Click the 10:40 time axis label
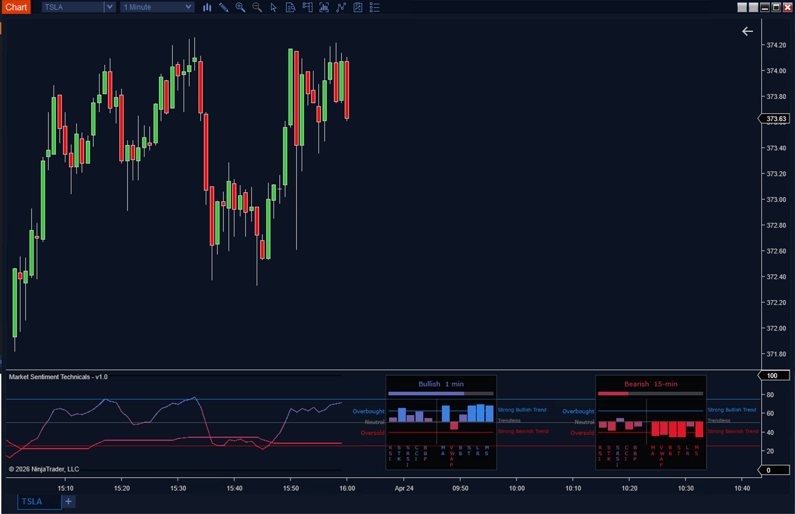This screenshot has width=795, height=514. 742,488
